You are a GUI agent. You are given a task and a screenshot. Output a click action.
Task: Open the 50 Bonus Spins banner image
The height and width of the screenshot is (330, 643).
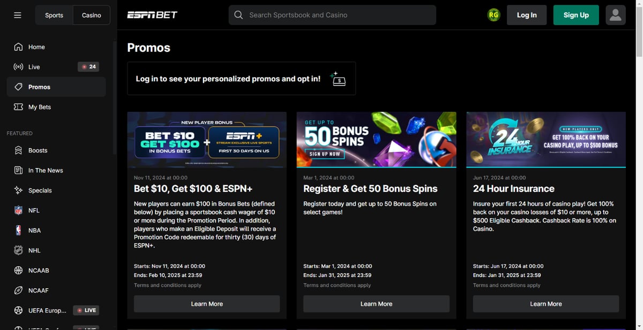(376, 140)
